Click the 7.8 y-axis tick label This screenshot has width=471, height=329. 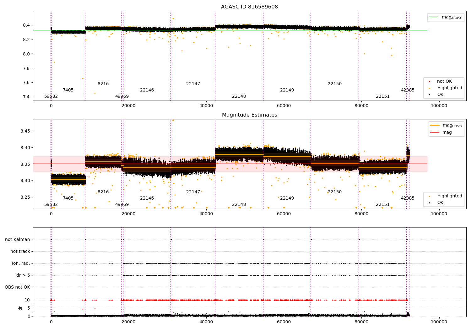pos(26,68)
